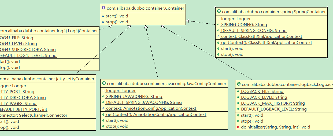Click the circle icon beside DEFAULT_SPRING_JAVACONFIG field
The height and width of the screenshot is (136, 333).
click(x=103, y=102)
